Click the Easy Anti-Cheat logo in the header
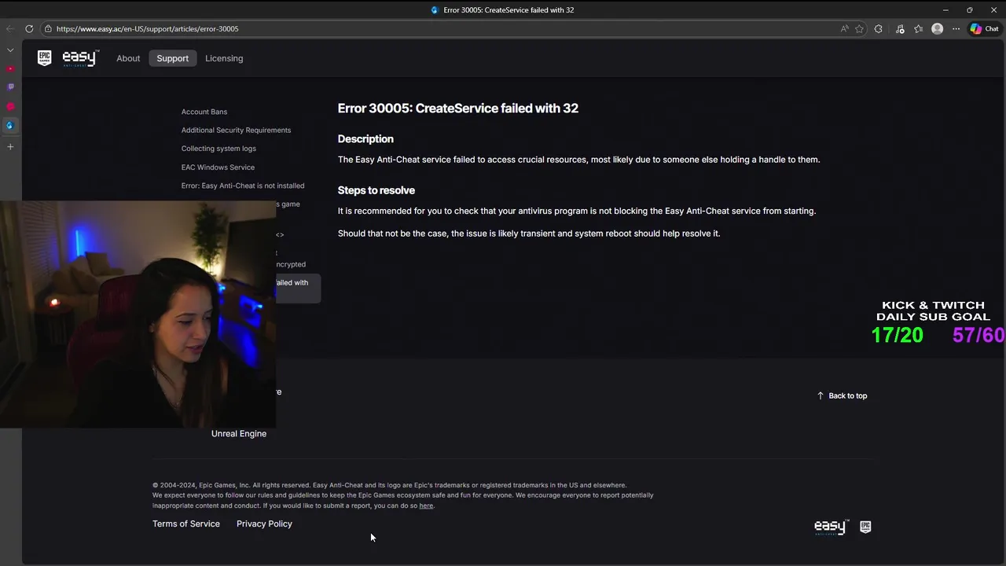 (x=80, y=58)
